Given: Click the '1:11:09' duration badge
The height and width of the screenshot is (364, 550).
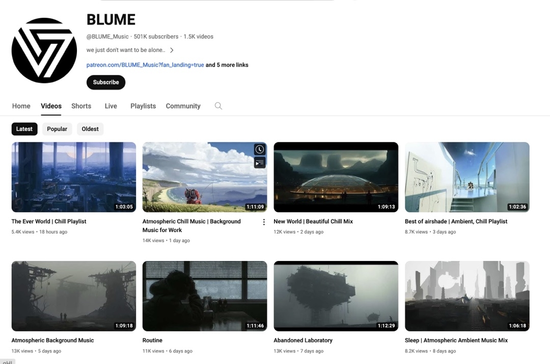Looking at the screenshot, I should [255, 207].
